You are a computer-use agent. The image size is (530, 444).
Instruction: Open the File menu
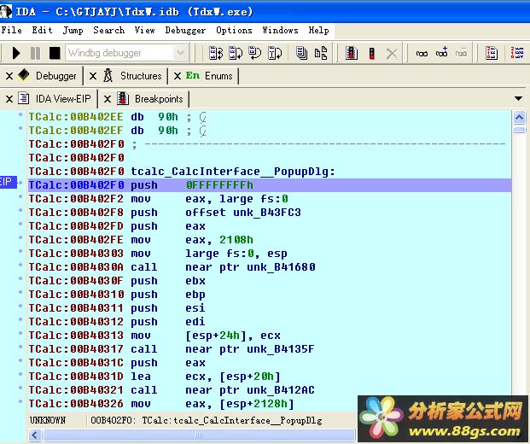click(11, 30)
